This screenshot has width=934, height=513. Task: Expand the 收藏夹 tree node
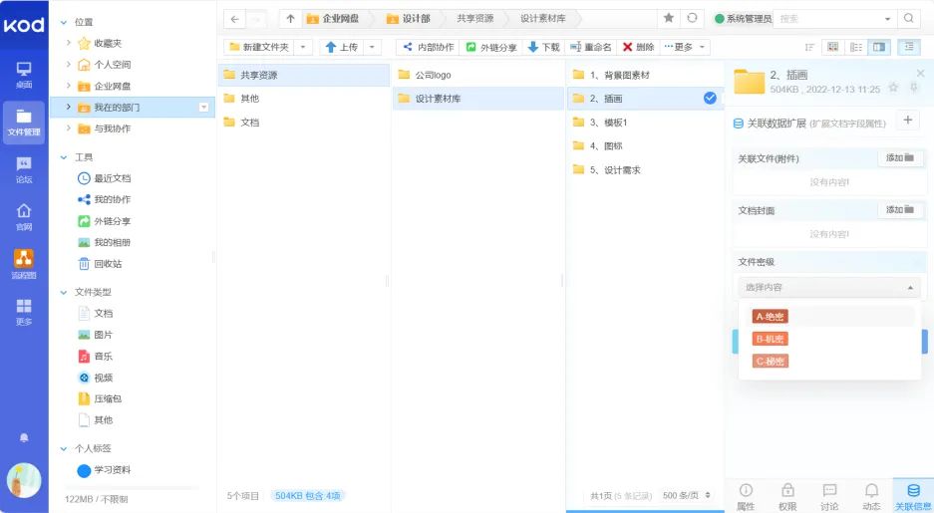click(69, 43)
